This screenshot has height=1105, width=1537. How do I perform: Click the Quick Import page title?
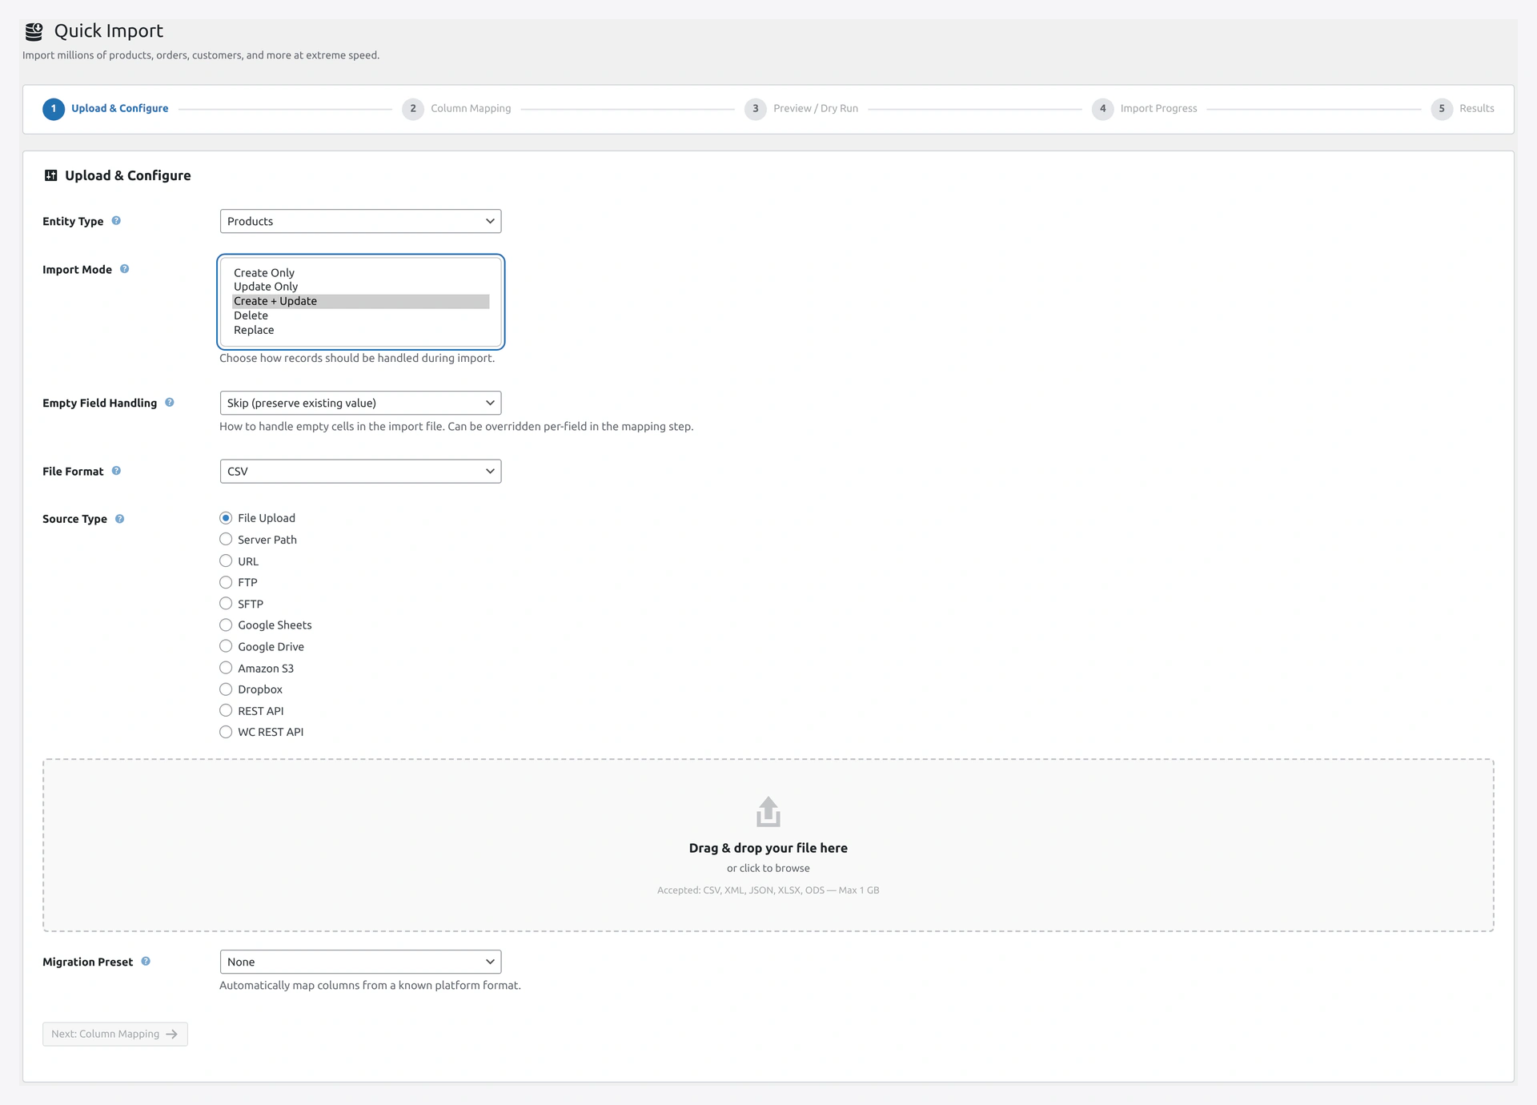click(x=108, y=30)
